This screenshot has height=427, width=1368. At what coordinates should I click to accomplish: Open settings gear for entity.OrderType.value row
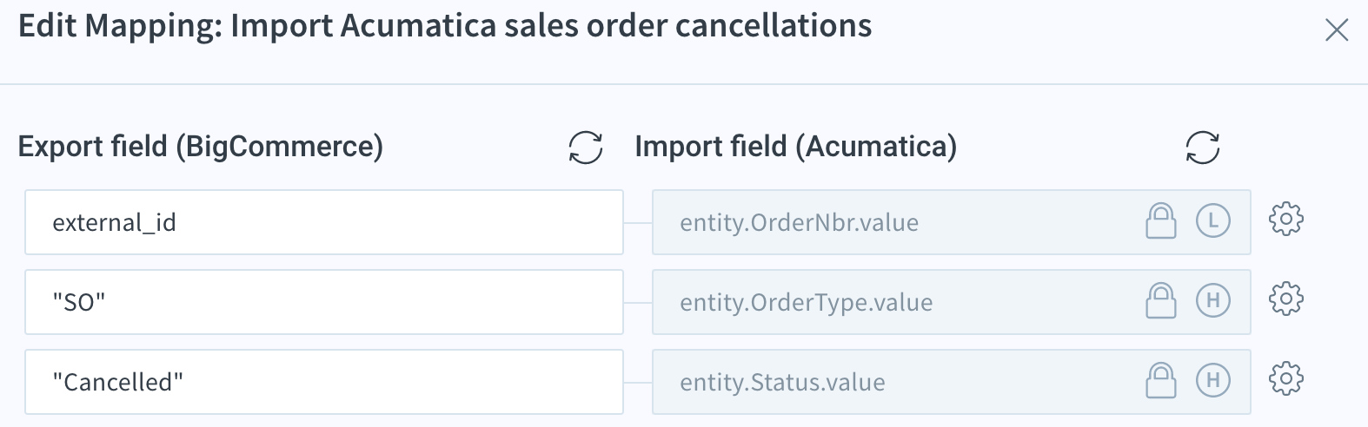(1286, 299)
